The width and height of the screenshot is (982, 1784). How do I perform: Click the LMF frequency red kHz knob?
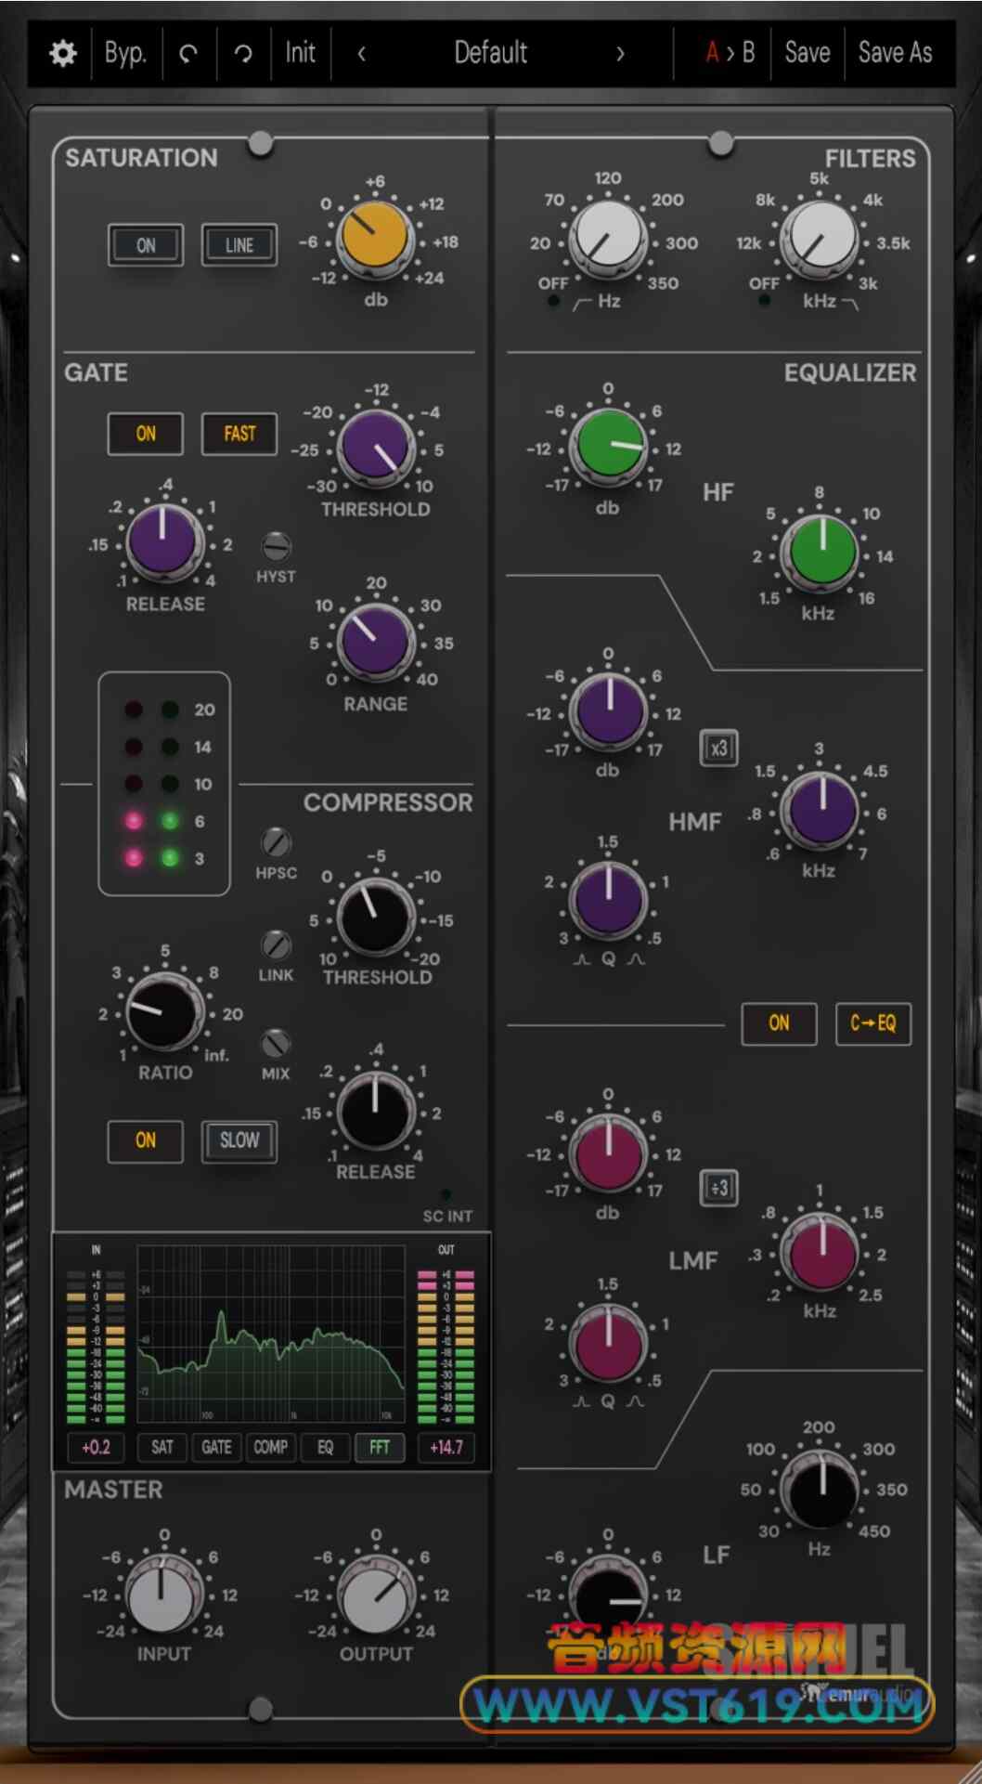click(x=821, y=1253)
